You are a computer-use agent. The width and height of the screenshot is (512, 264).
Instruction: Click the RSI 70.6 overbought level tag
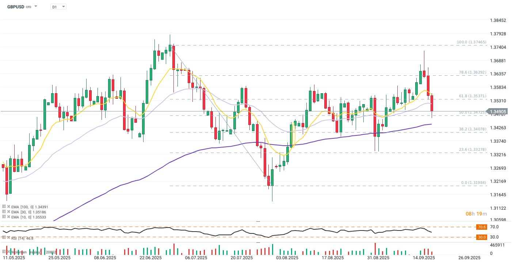482,227
